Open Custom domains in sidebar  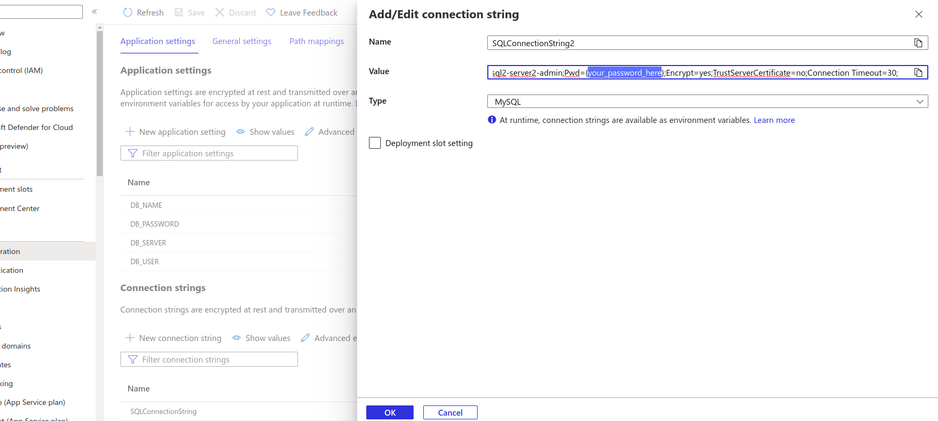16,346
